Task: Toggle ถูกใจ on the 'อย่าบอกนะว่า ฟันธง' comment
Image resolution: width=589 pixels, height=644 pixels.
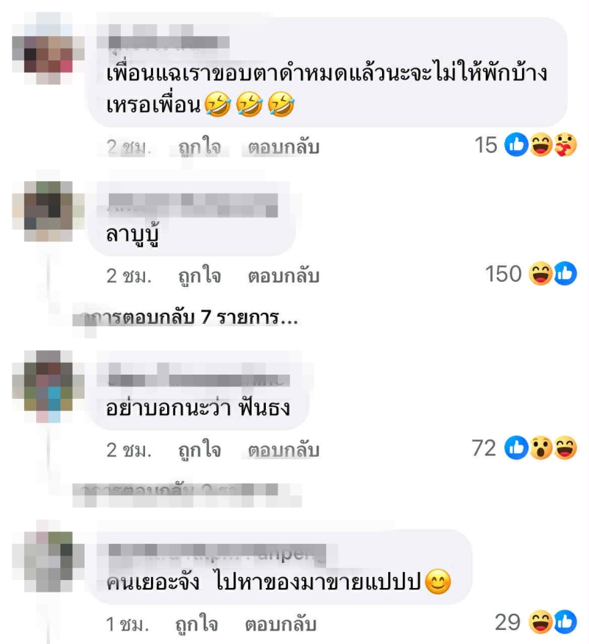Action: click(x=200, y=450)
